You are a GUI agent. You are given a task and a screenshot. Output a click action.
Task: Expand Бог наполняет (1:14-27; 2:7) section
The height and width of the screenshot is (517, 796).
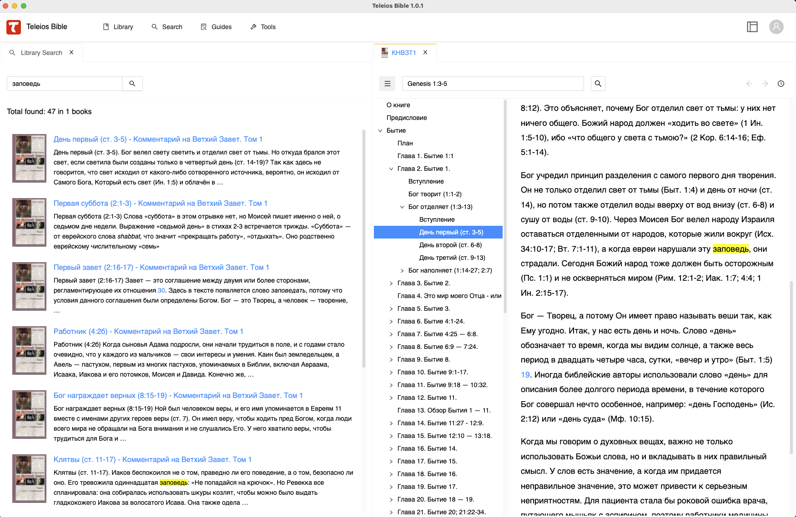(402, 271)
